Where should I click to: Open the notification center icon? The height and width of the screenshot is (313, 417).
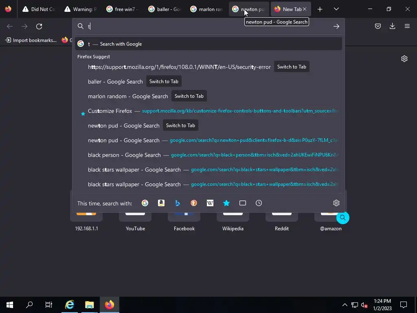404,305
